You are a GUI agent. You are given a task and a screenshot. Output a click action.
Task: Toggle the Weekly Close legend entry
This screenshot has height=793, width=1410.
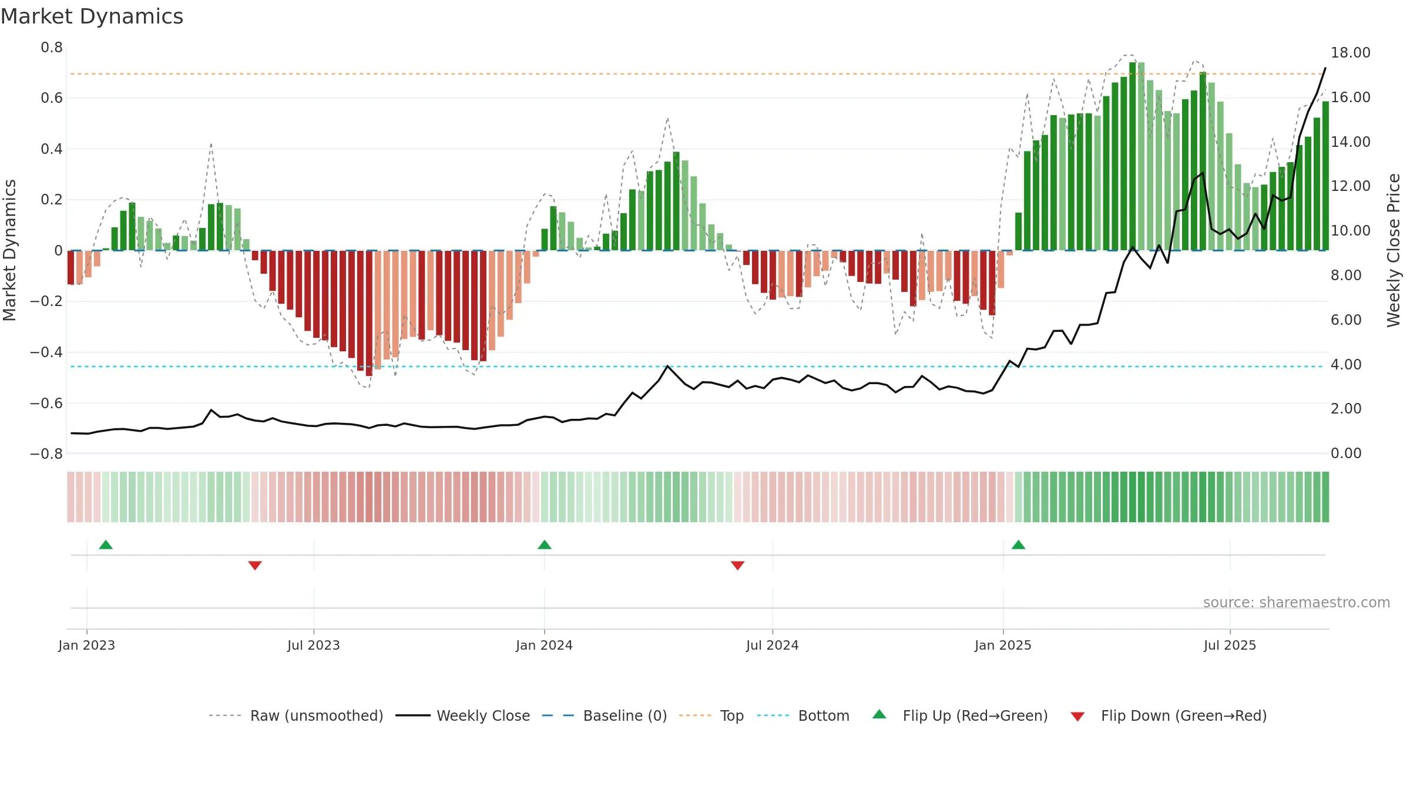pyautogui.click(x=463, y=715)
